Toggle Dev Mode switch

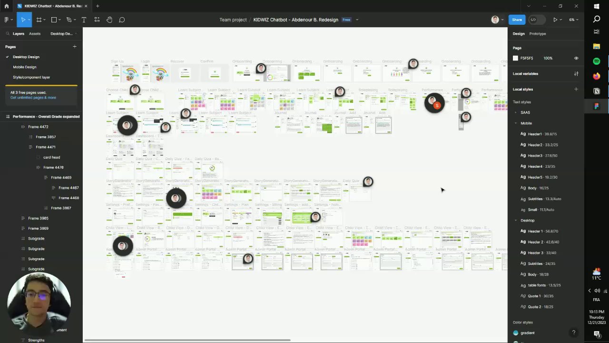click(536, 20)
